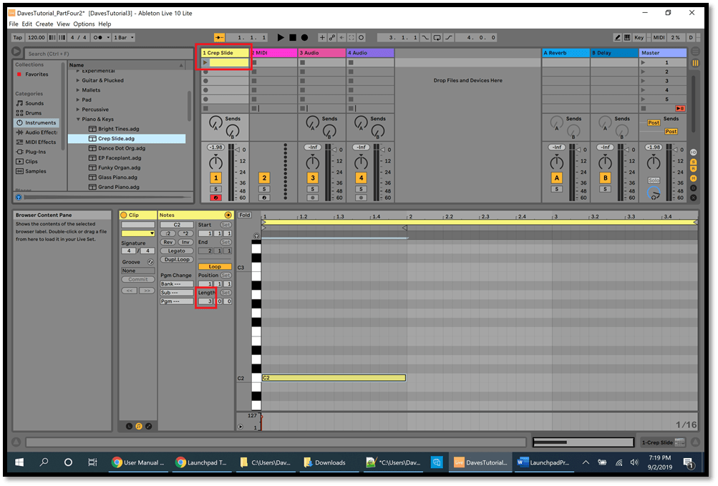Click the Legato button
Screen dimensions: 718x486
(176, 251)
